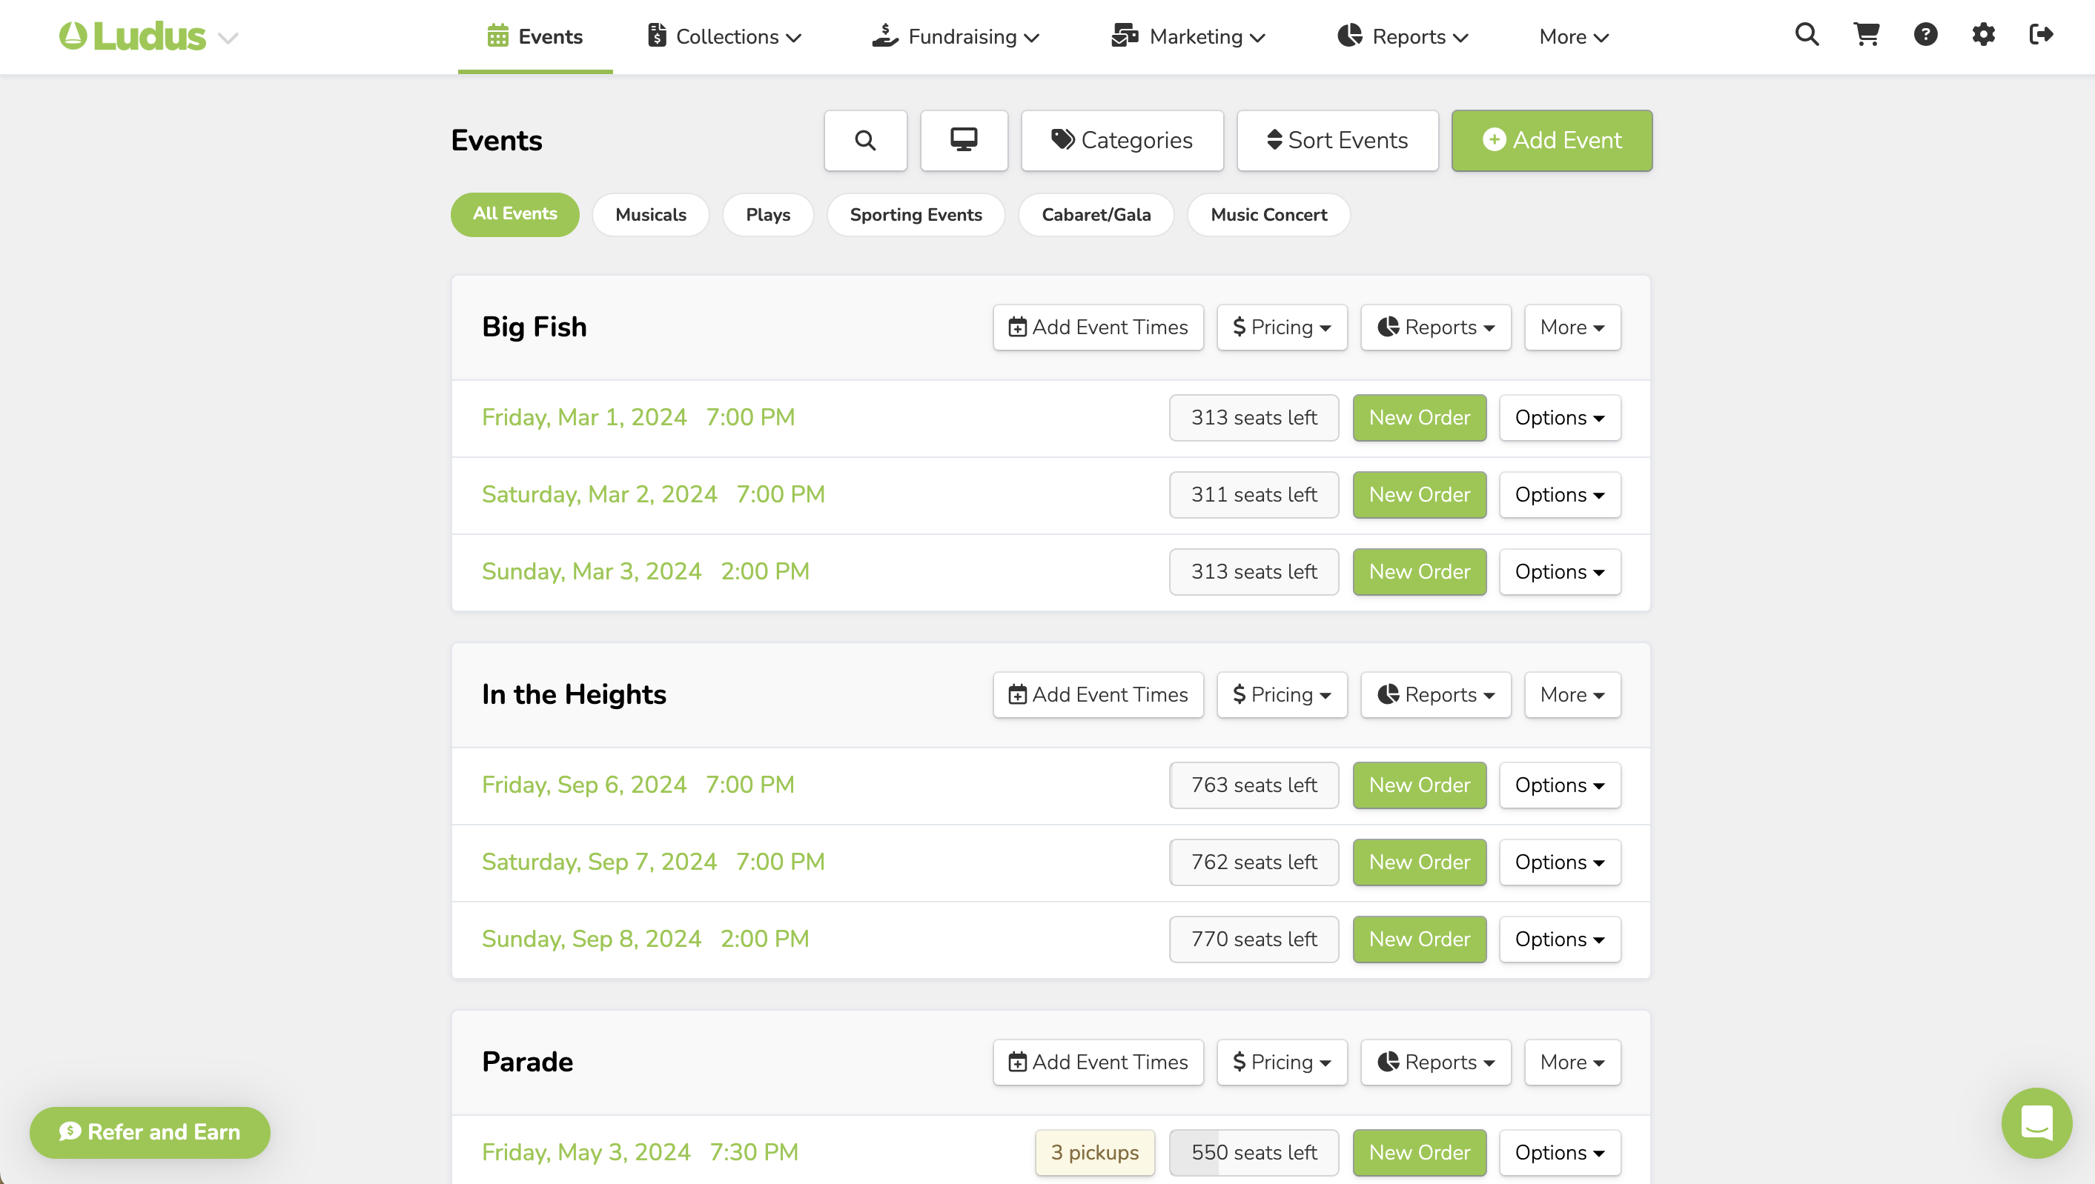2095x1184 pixels.
Task: Click the help question mark icon
Action: coord(1925,35)
